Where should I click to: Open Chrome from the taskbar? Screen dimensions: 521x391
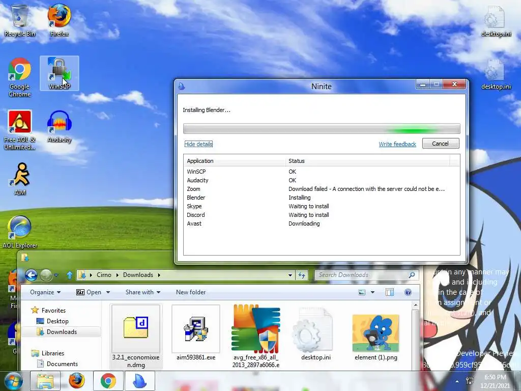[108, 381]
